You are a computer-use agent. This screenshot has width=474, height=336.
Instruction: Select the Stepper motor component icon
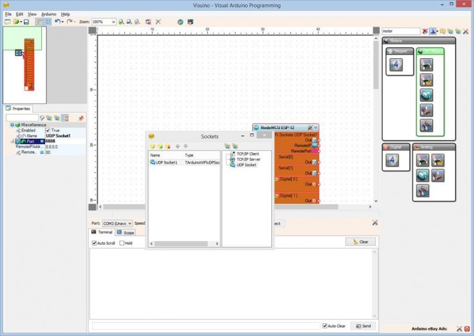(396, 65)
